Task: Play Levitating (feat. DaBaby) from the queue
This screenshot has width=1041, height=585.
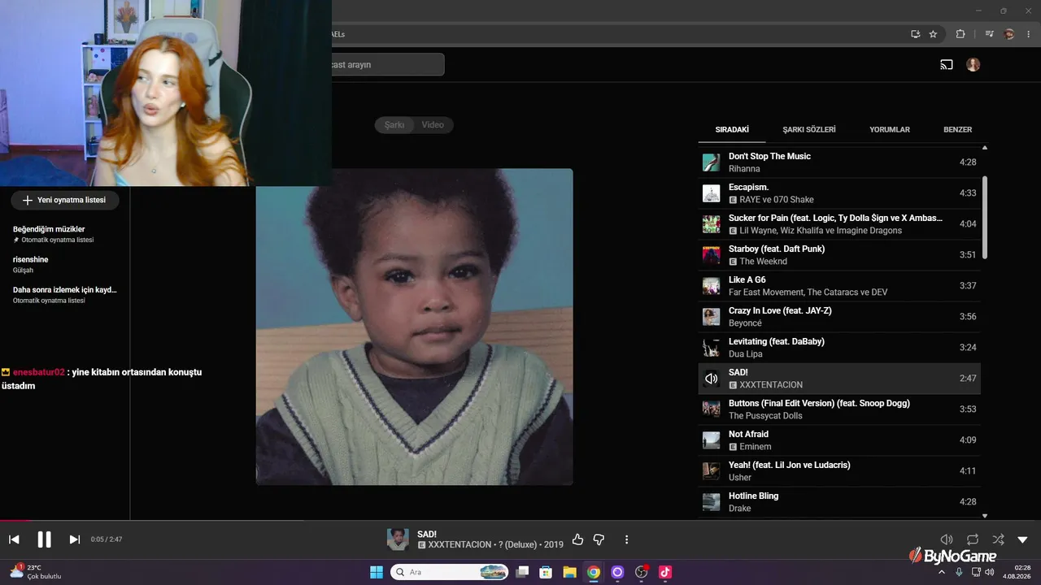Action: (x=839, y=348)
